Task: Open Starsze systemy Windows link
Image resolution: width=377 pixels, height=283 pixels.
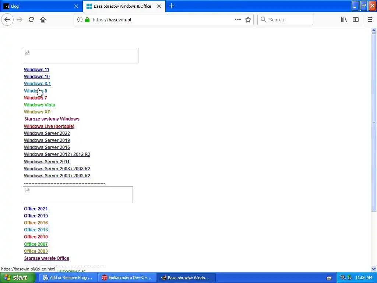Action: (x=52, y=119)
